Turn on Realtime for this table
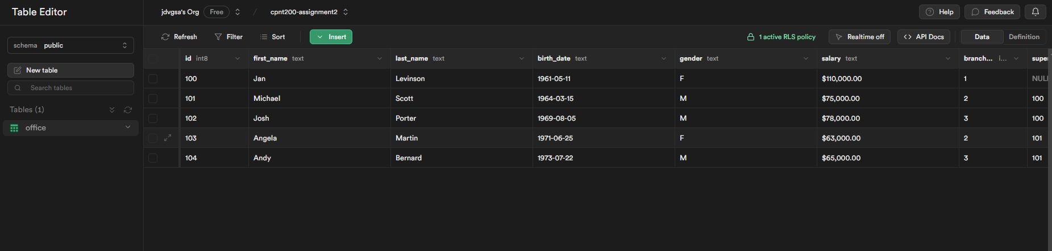Screen dimensions: 1052x251 coord(859,37)
